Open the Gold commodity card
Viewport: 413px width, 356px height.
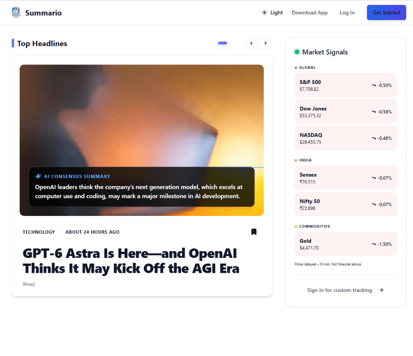(x=346, y=244)
